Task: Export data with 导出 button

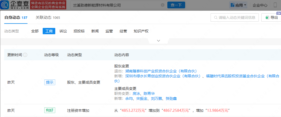Action: (x=271, y=17)
